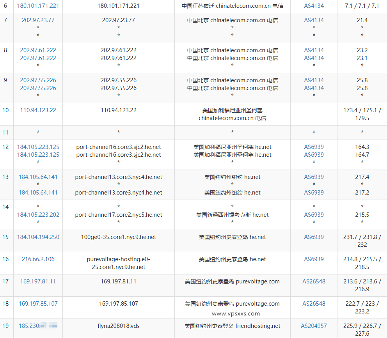Click IP link 202.97.23.77 in hop 7
The width and height of the screenshot is (387, 338).
coord(38,20)
